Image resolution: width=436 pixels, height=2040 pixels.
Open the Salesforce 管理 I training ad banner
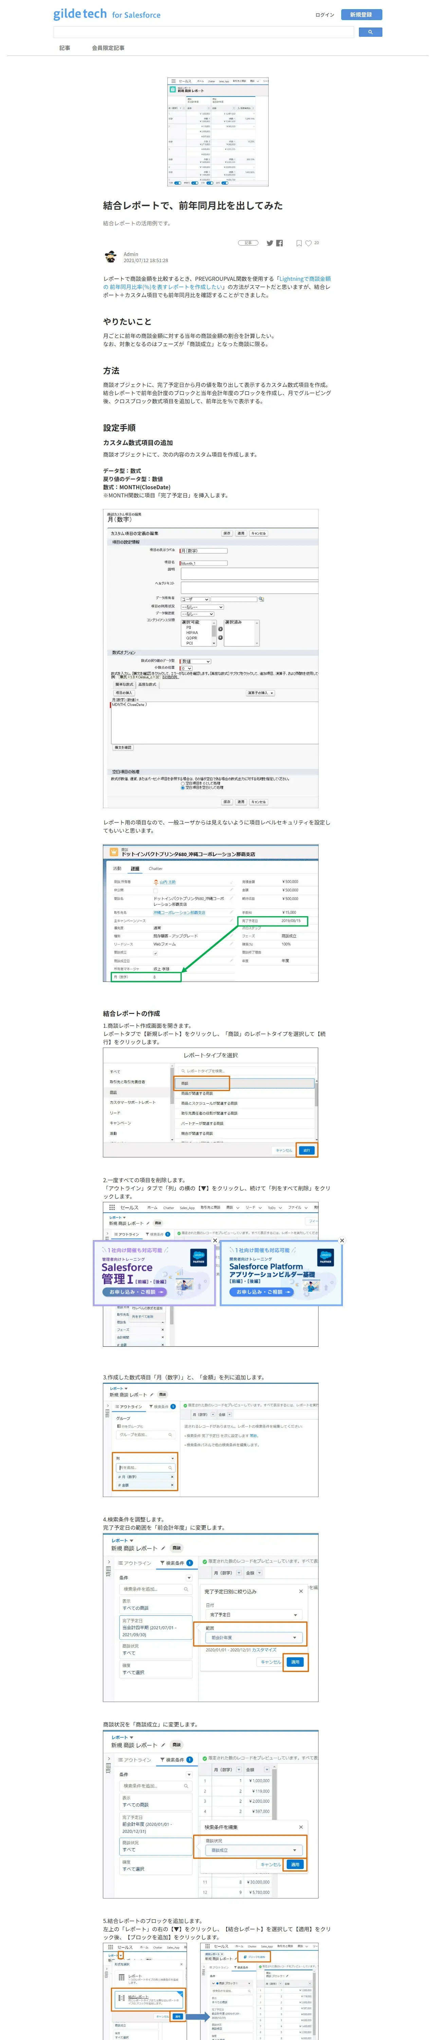[x=154, y=1273]
